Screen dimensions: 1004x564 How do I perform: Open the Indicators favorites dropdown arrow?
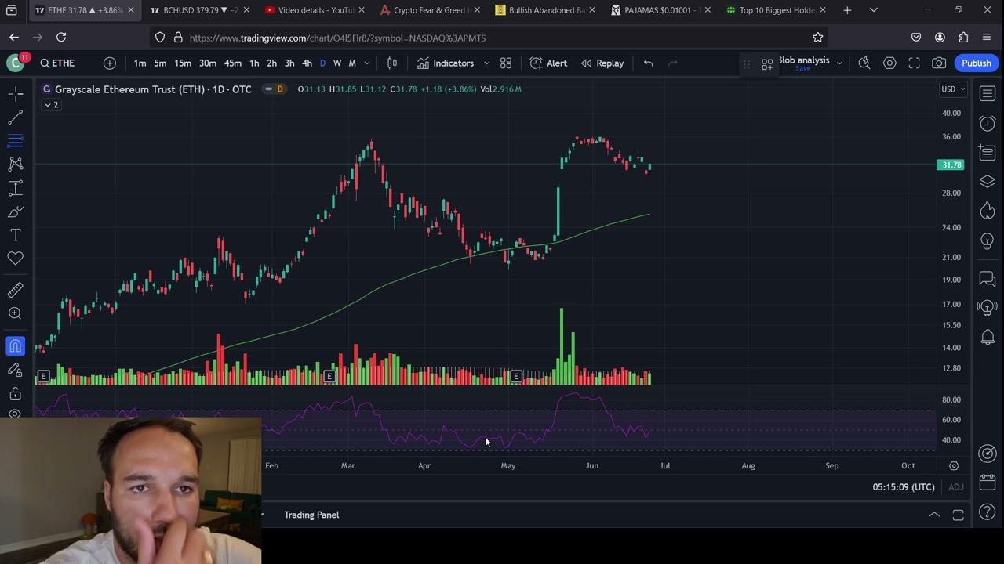pos(486,63)
